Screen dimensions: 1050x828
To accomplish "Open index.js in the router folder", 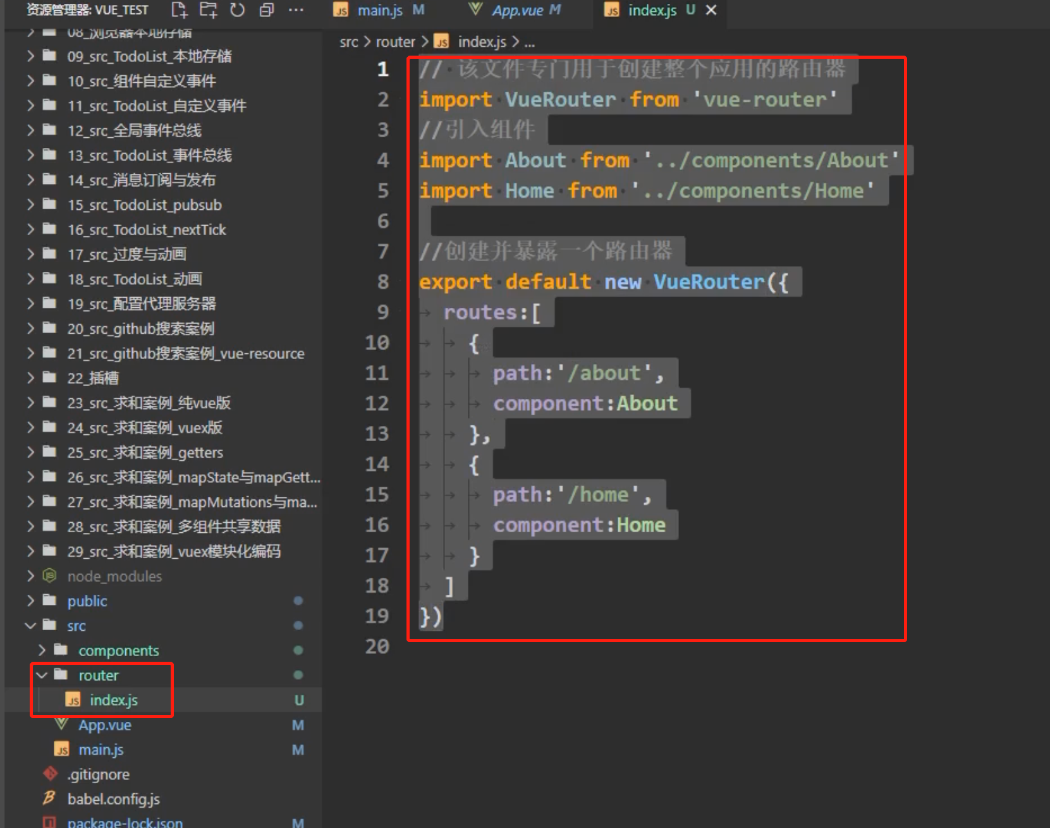I will point(114,700).
